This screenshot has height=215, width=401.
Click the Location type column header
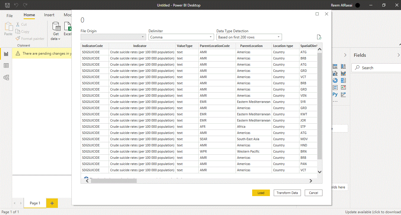point(285,46)
